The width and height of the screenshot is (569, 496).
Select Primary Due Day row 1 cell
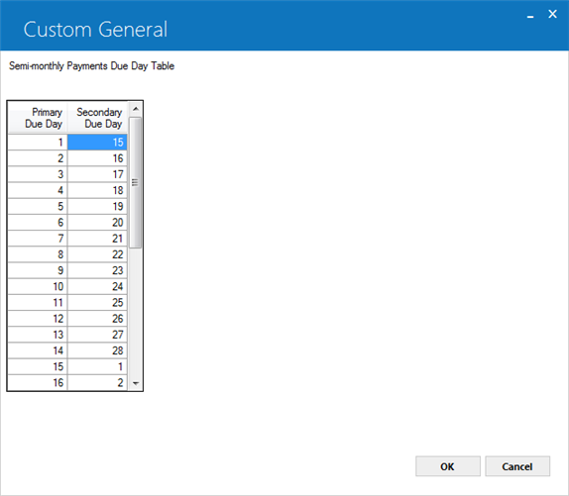pos(38,142)
